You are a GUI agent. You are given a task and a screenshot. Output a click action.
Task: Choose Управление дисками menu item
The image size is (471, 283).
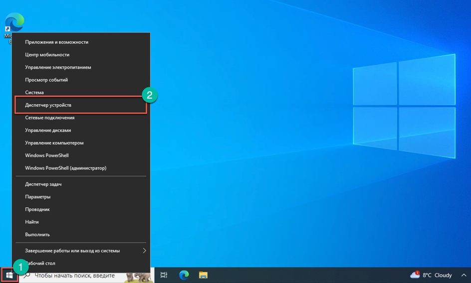(81, 130)
